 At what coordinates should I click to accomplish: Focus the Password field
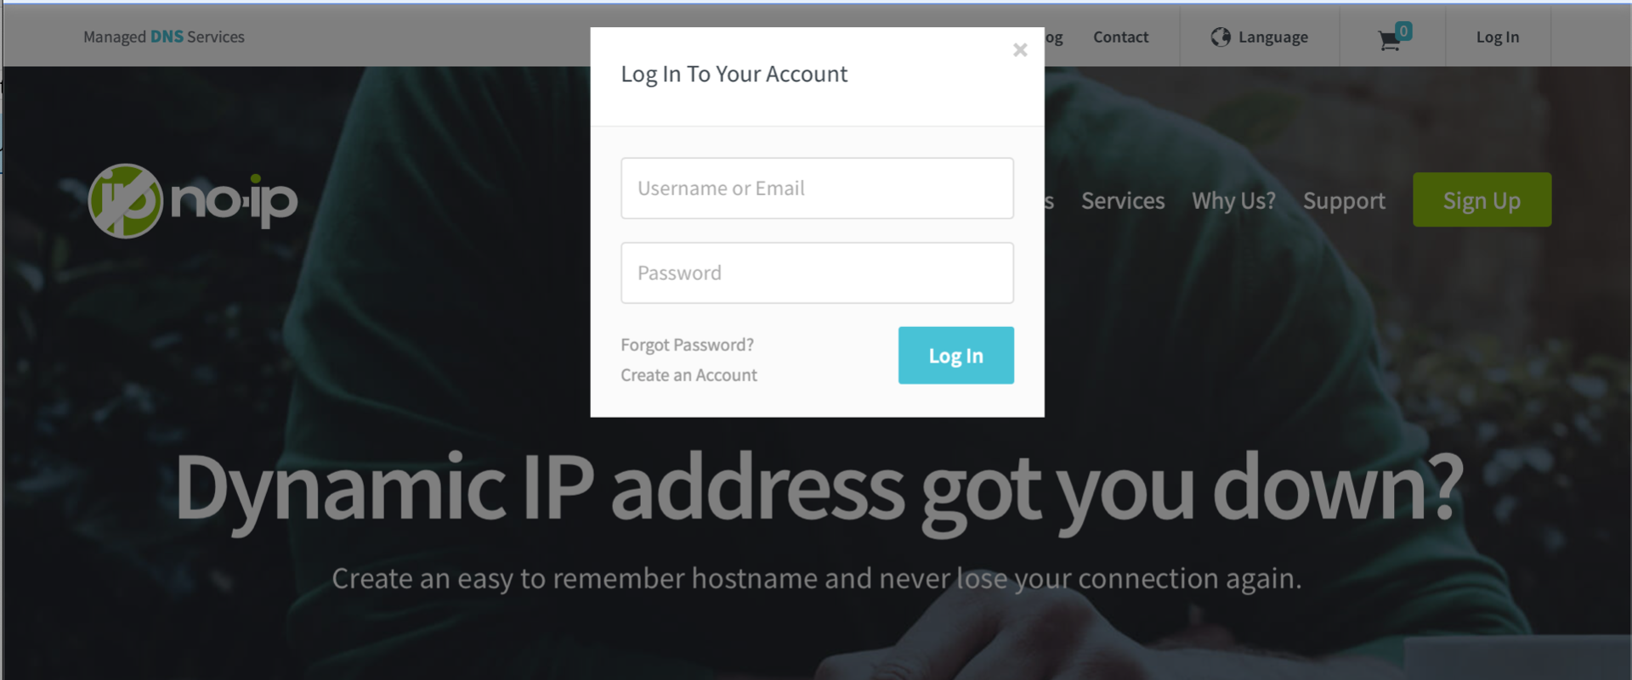[817, 273]
